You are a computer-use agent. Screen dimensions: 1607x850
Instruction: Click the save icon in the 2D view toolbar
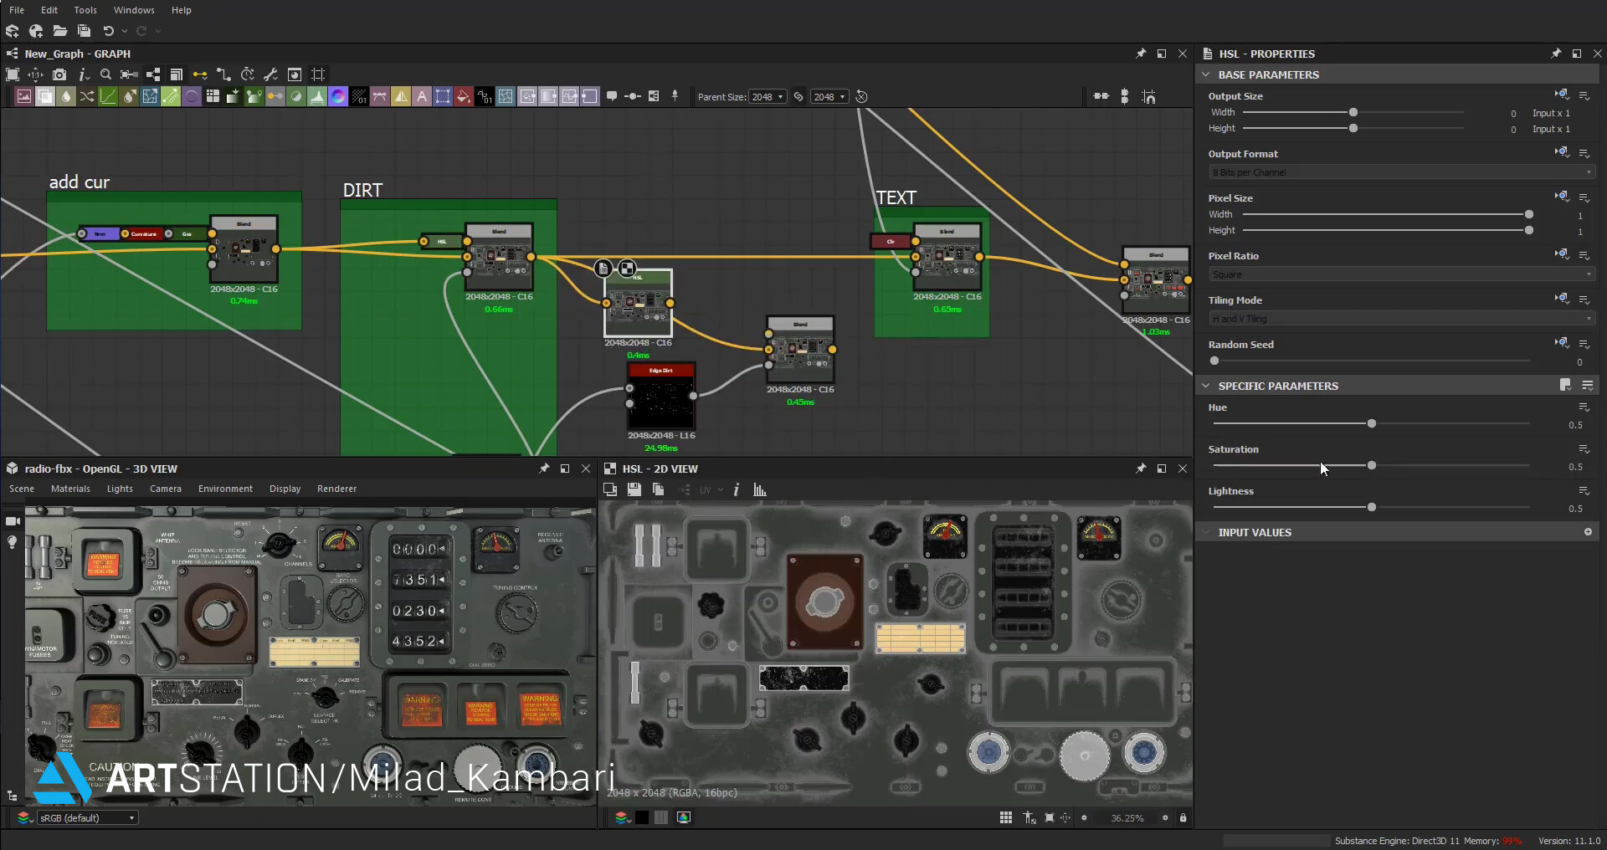634,489
